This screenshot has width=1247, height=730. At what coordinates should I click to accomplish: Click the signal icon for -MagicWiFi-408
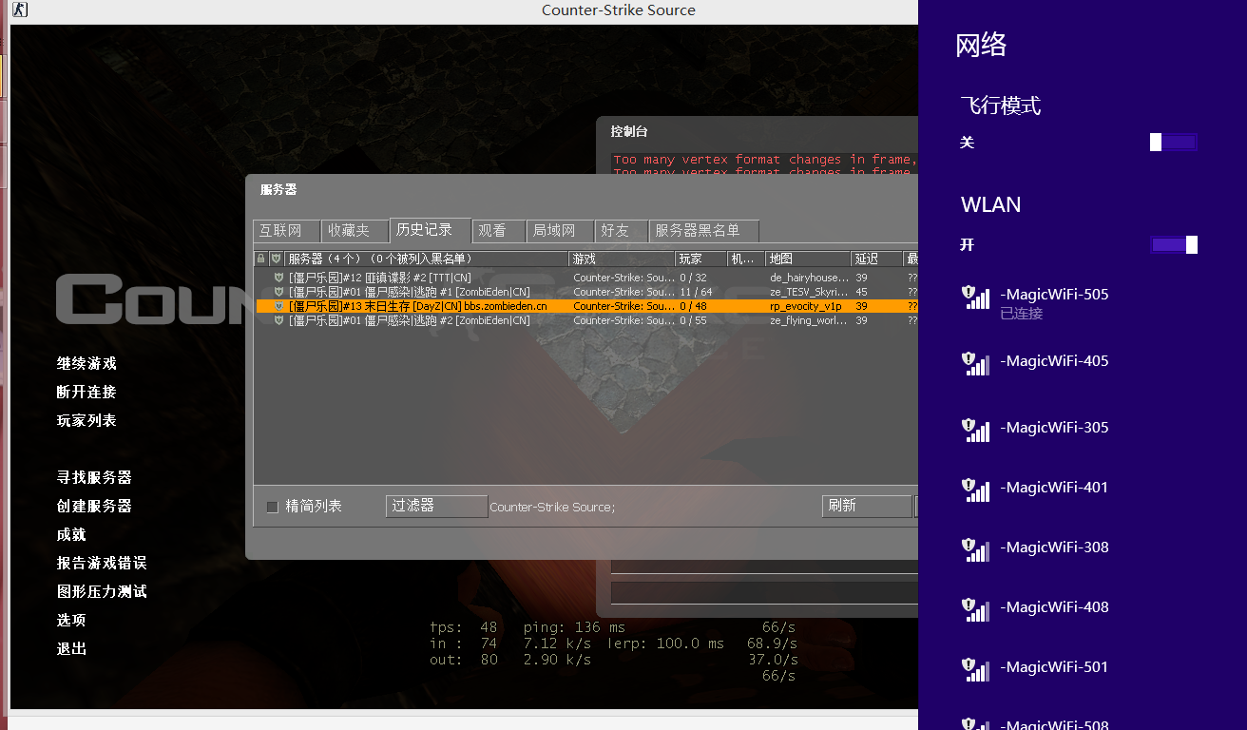click(x=975, y=609)
